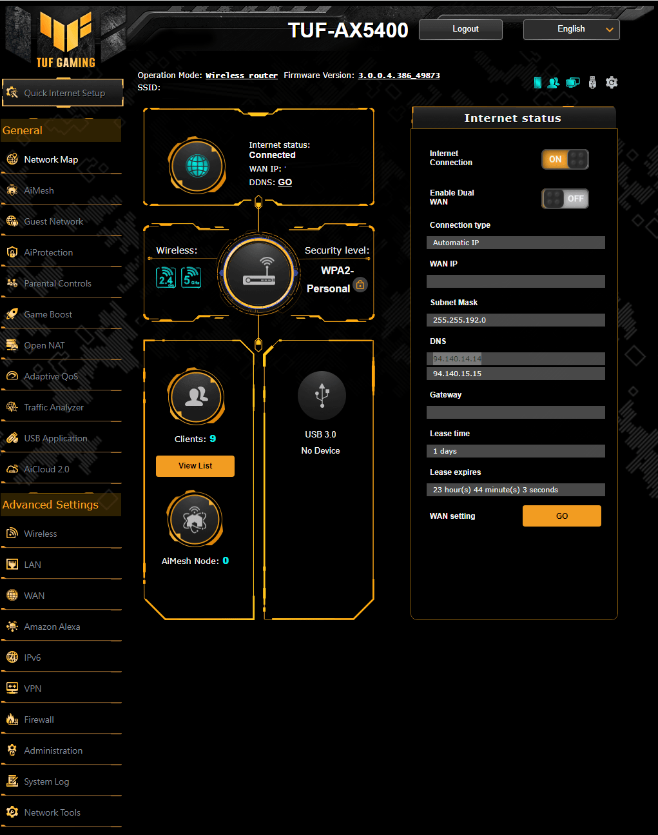This screenshot has height=835, width=658.
Task: Open the AiMesh Node icon
Action: point(195,519)
